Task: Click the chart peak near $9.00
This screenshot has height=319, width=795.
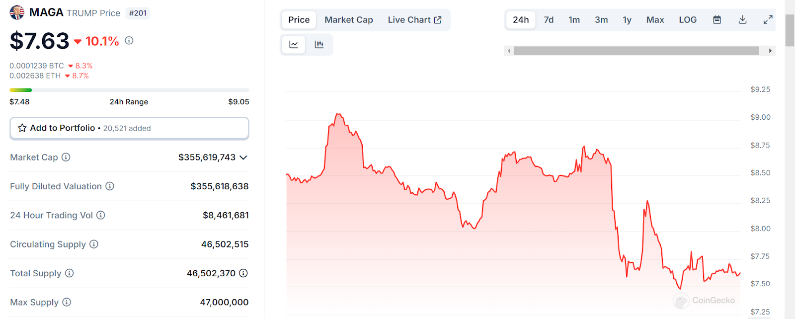Action: (x=338, y=114)
